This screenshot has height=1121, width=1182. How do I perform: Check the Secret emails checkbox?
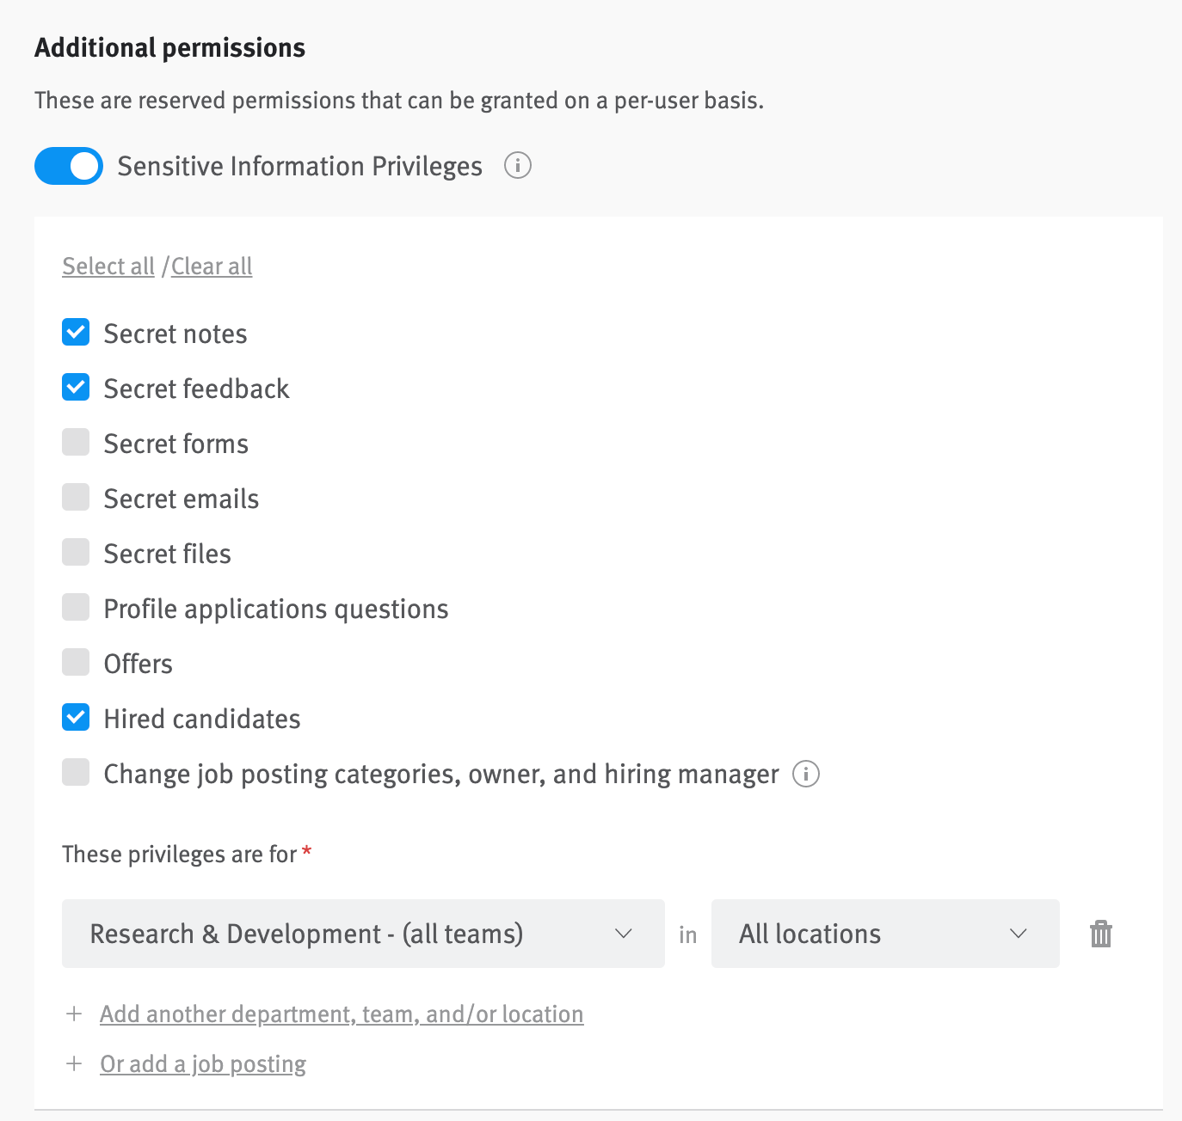[76, 498]
